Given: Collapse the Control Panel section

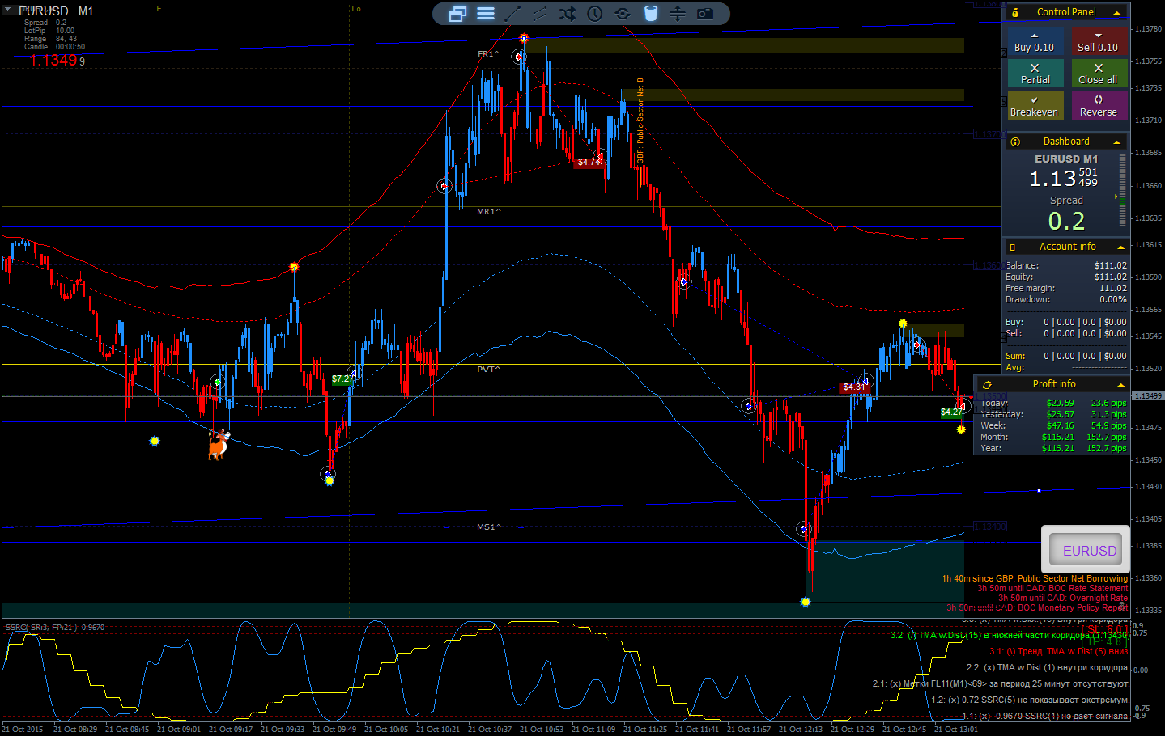Looking at the screenshot, I should point(1117,13).
